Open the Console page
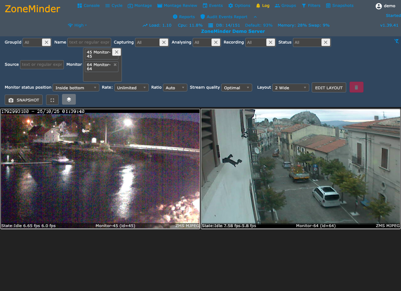Image resolution: width=401 pixels, height=291 pixels. (x=88, y=5)
